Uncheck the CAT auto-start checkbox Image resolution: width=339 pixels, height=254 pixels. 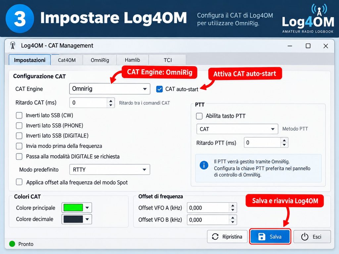[x=159, y=89]
